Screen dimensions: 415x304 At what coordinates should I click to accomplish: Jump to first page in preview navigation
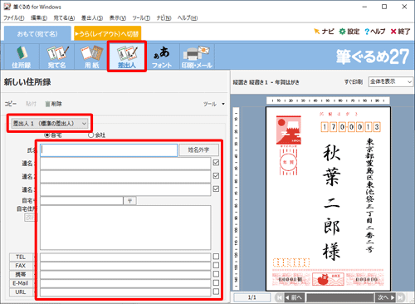[x=280, y=297]
